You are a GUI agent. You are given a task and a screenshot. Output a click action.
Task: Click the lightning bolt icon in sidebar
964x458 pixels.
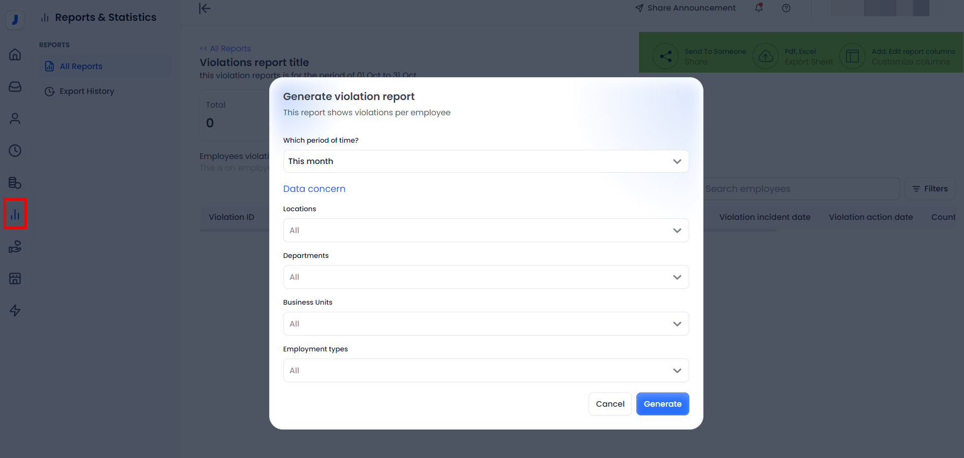[x=15, y=310]
